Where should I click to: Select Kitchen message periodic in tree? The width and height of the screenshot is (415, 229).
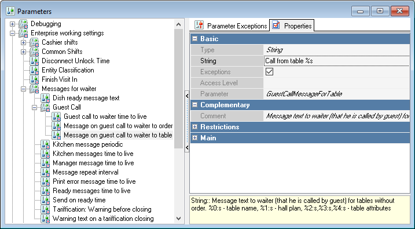point(88,144)
